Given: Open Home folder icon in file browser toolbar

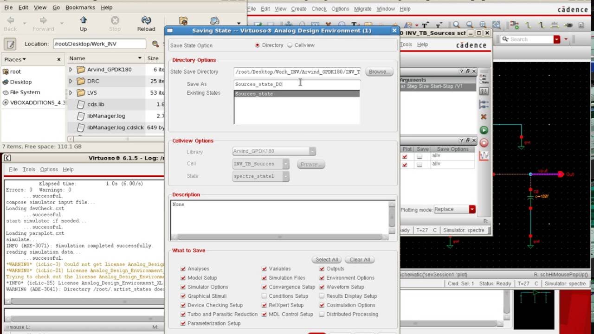Looking at the screenshot, I should click(183, 21).
